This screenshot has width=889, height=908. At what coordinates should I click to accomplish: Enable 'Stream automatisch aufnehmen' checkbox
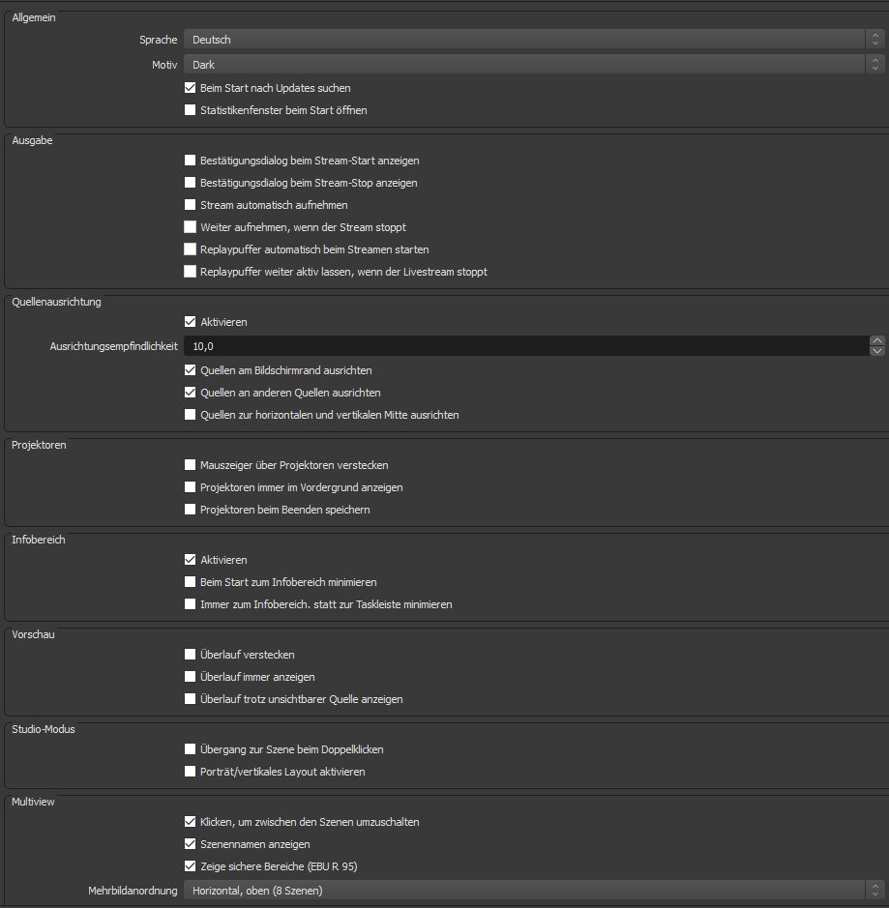[x=191, y=205]
